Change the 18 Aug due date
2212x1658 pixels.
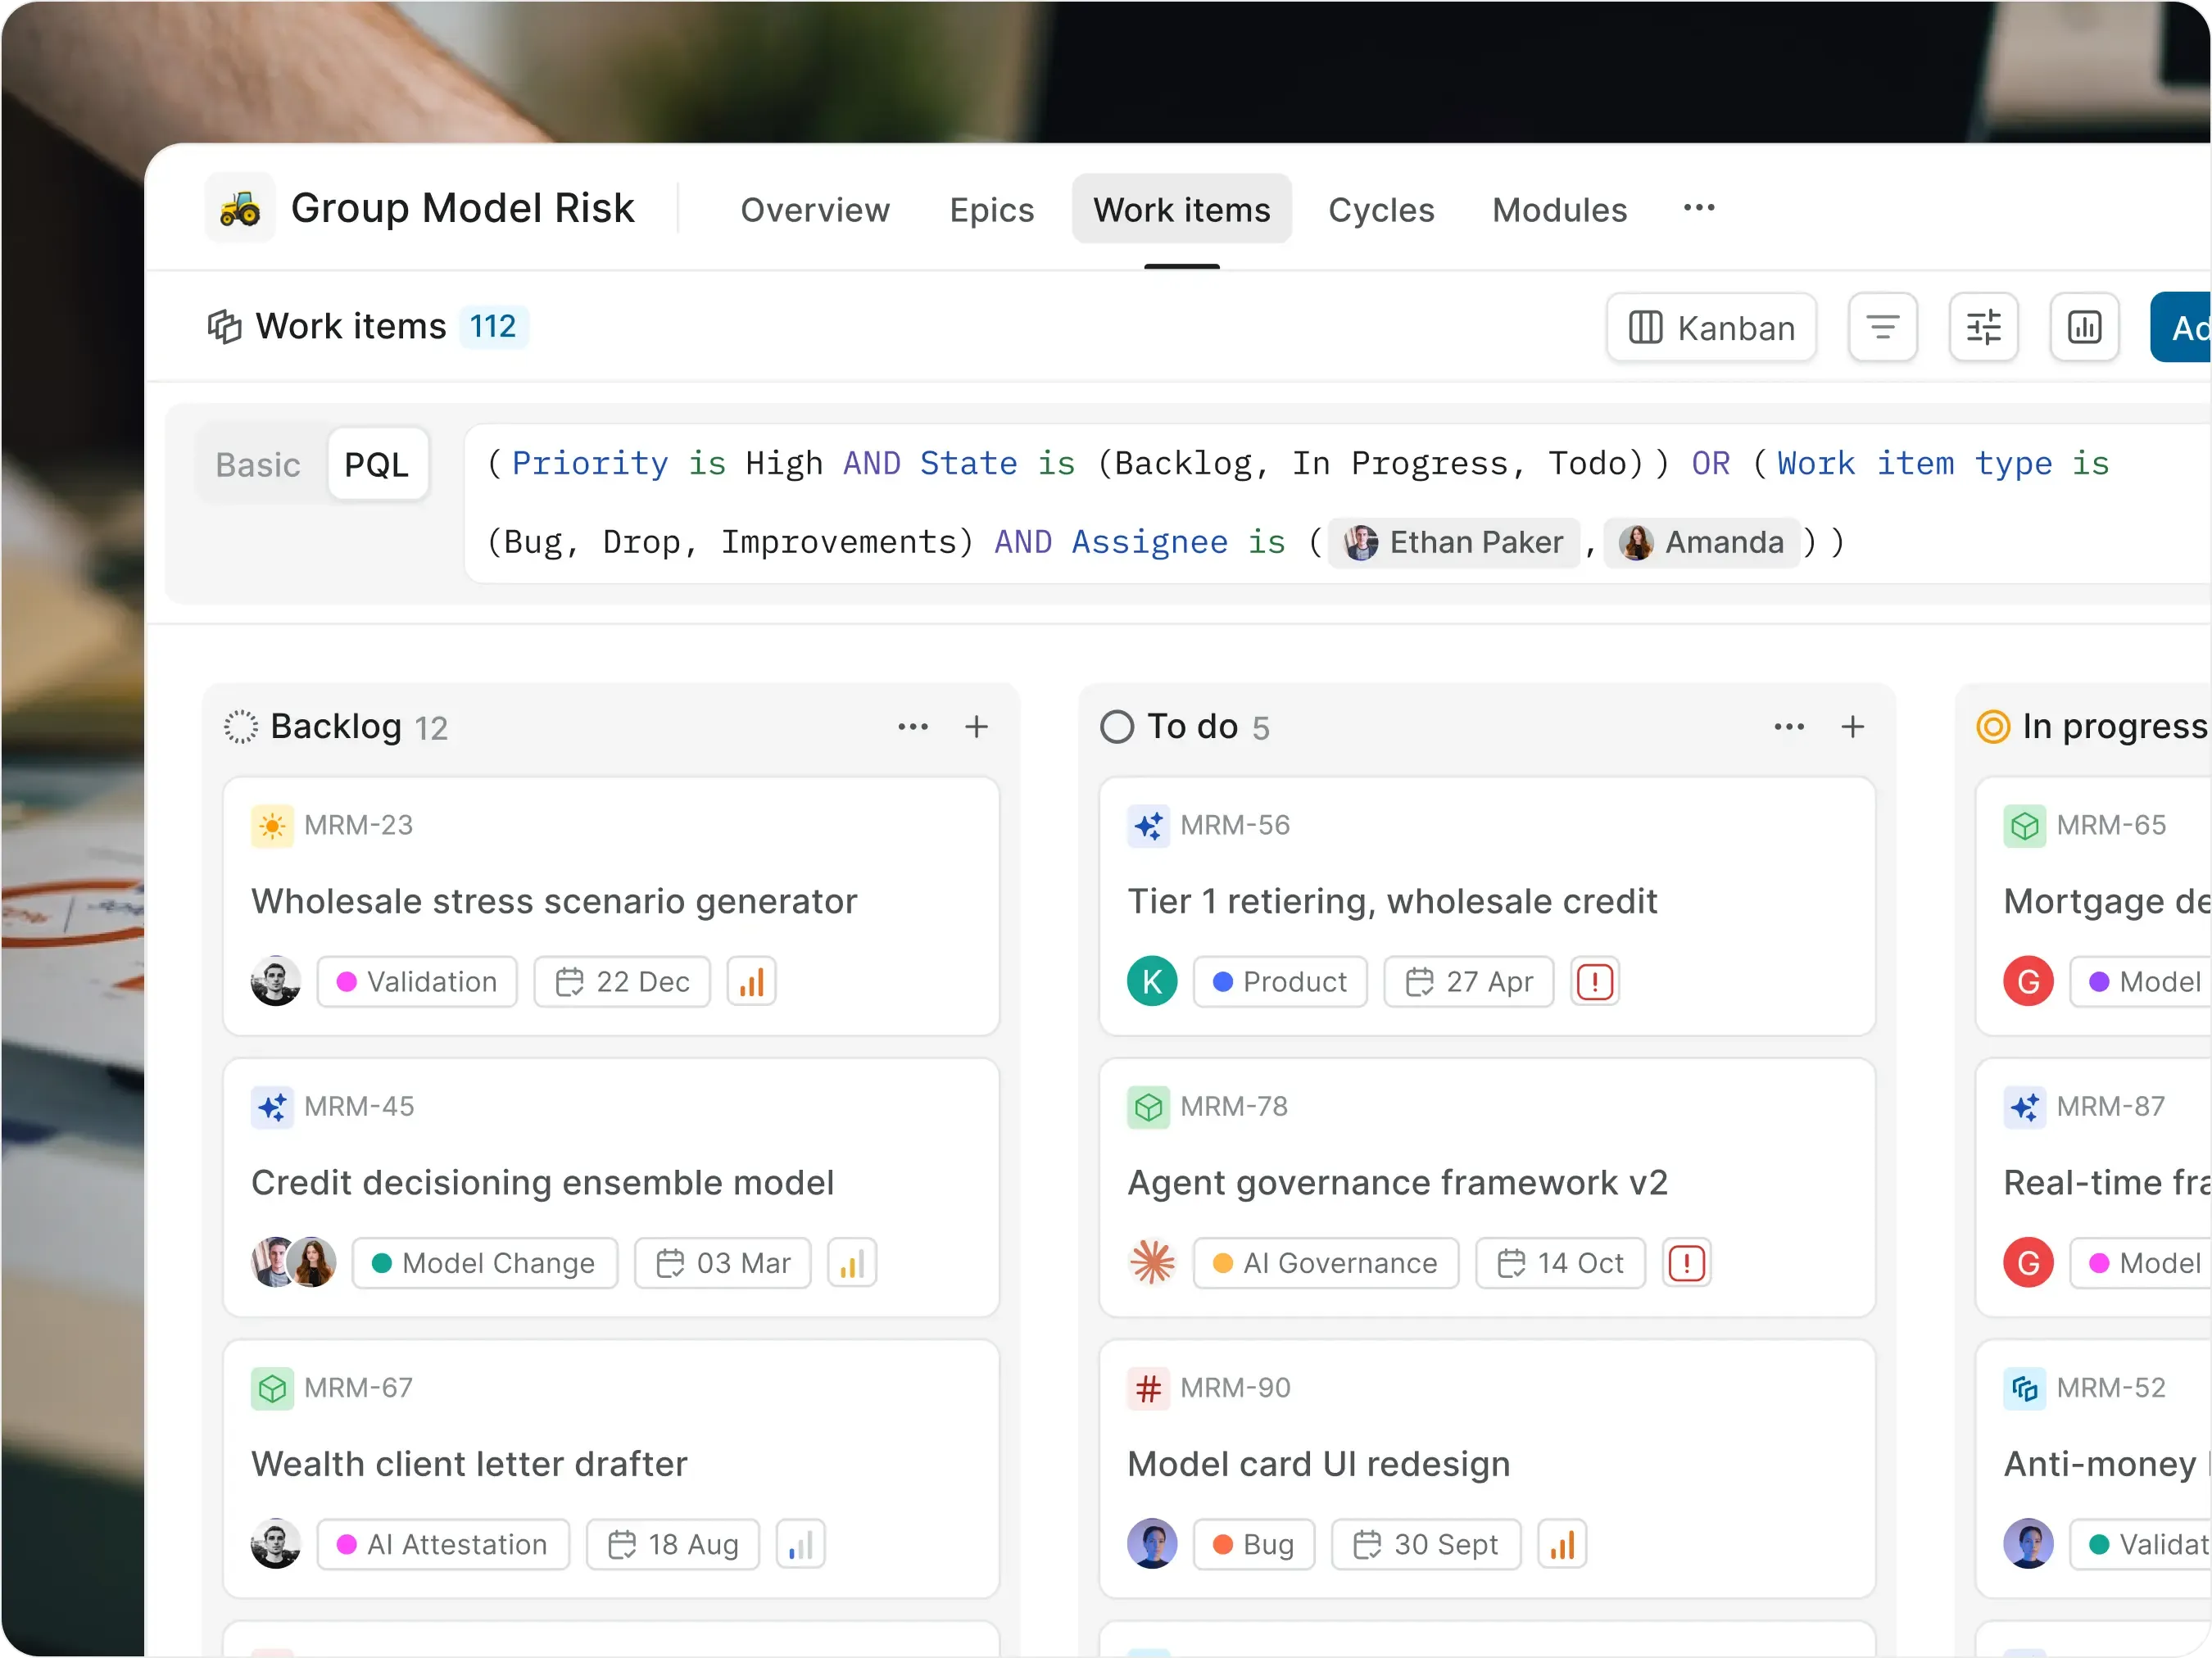672,1543
